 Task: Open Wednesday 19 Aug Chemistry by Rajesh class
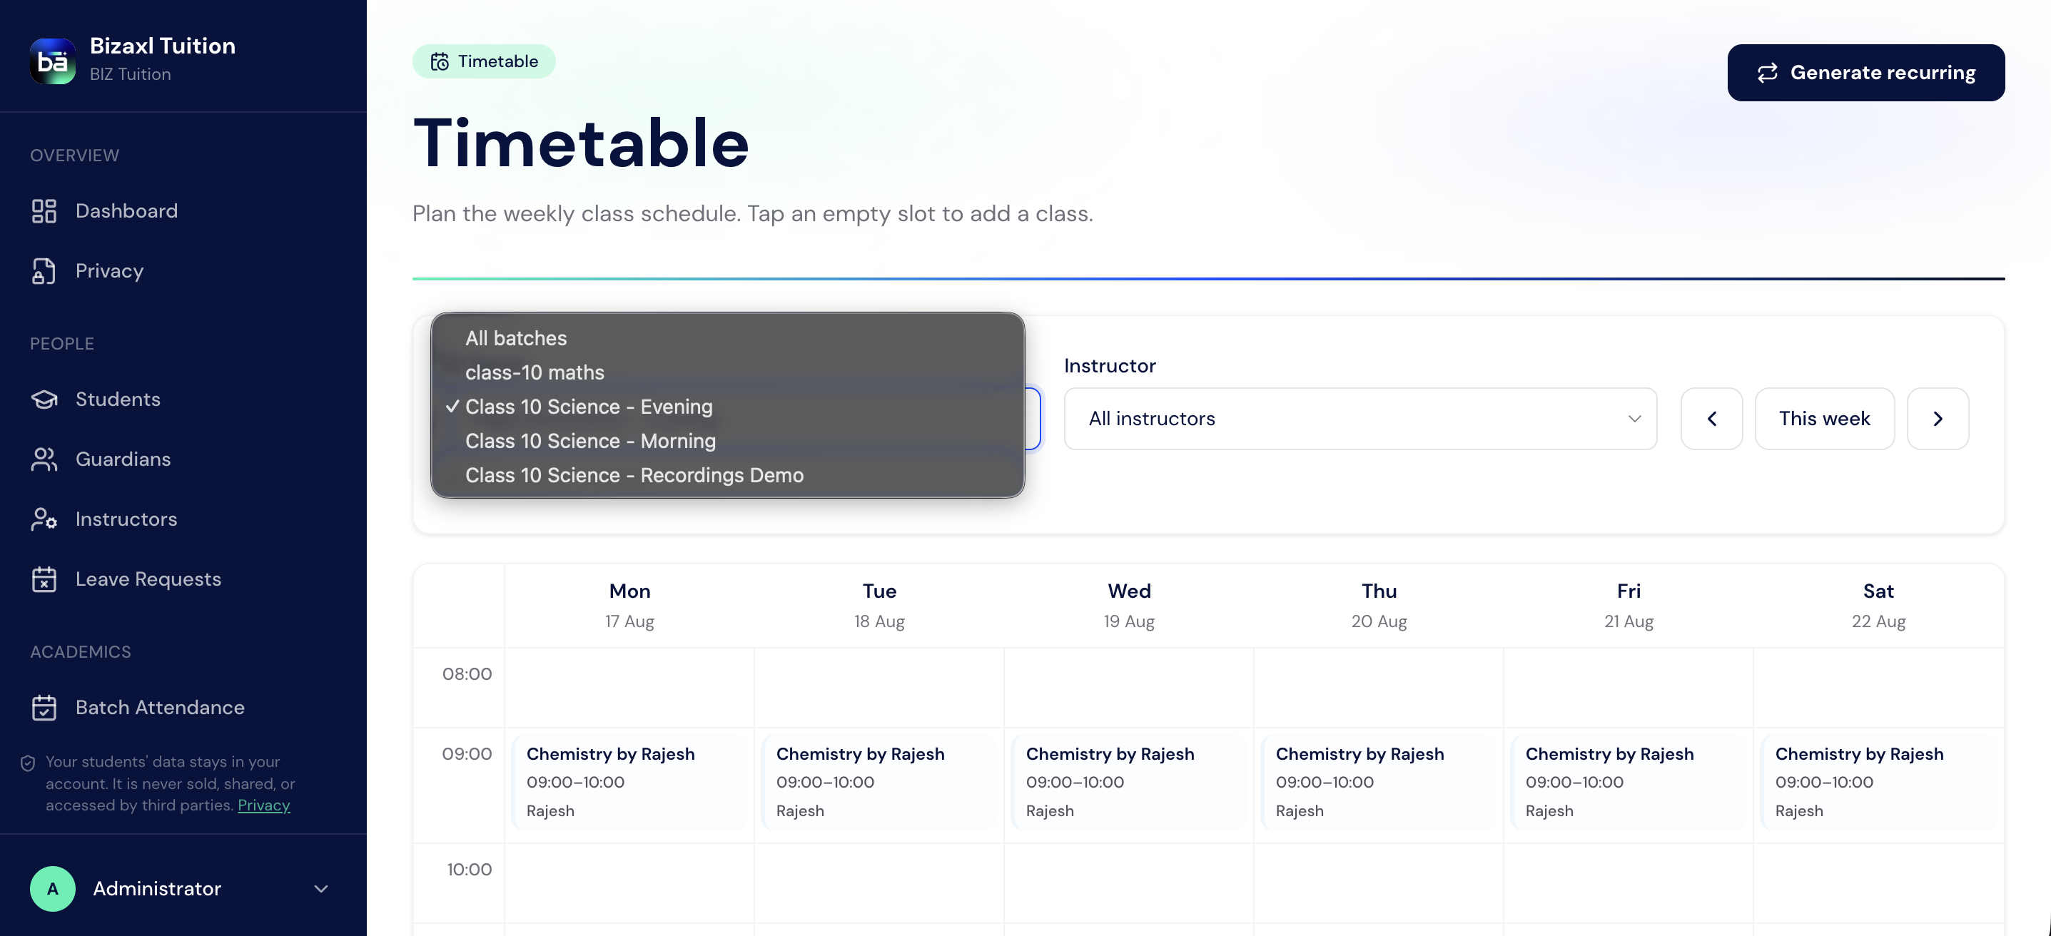(x=1129, y=783)
